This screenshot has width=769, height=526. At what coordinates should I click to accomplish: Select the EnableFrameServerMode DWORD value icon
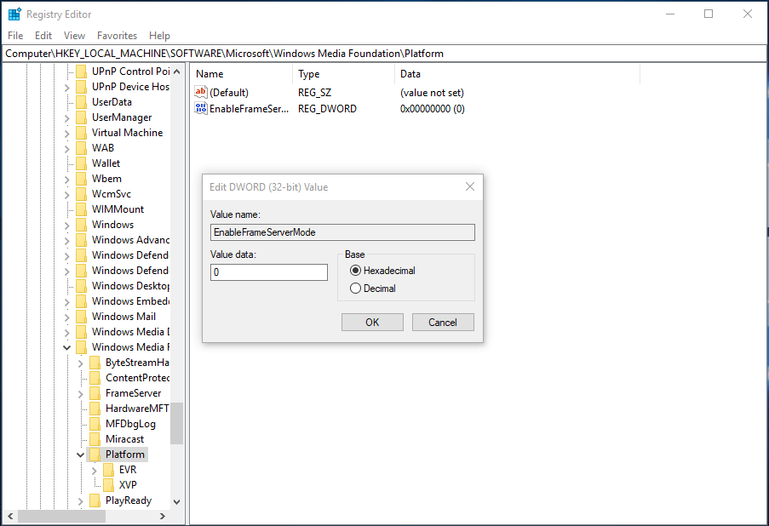[x=201, y=109]
